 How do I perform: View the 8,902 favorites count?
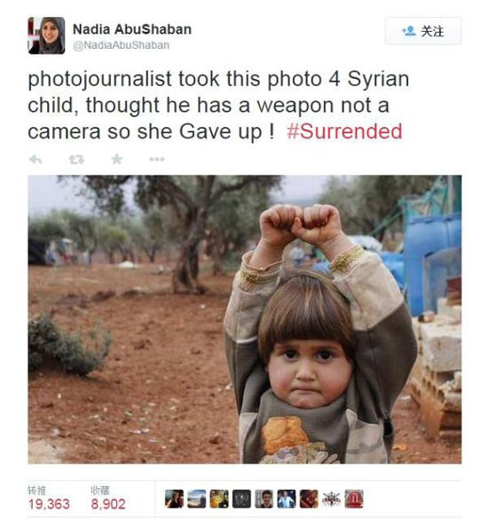(x=108, y=504)
